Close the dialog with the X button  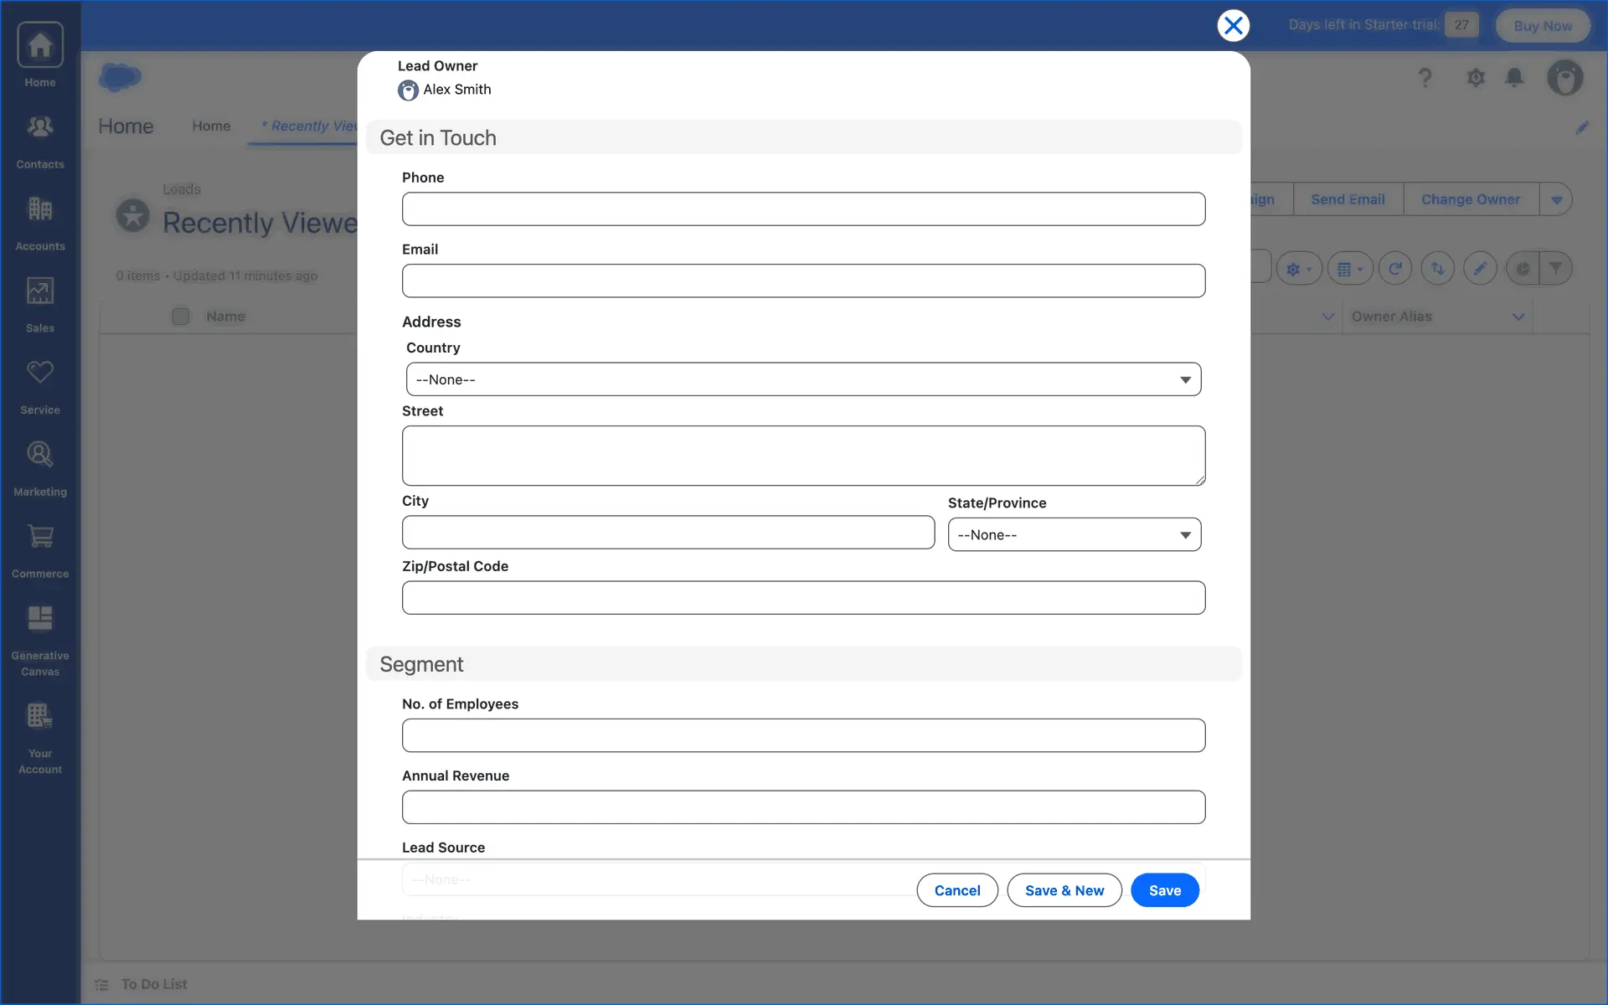click(x=1233, y=26)
